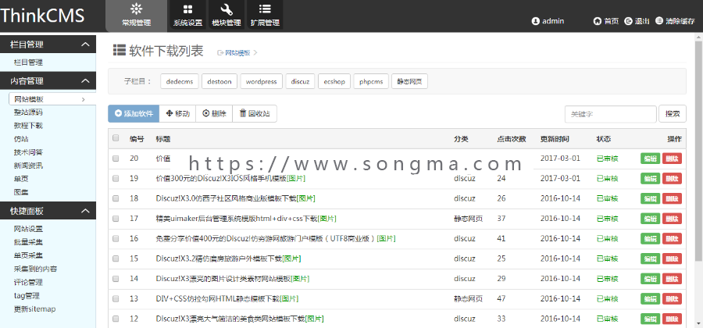703x328 pixels.
Task: Go to 首页 home icon
Action: coord(597,21)
